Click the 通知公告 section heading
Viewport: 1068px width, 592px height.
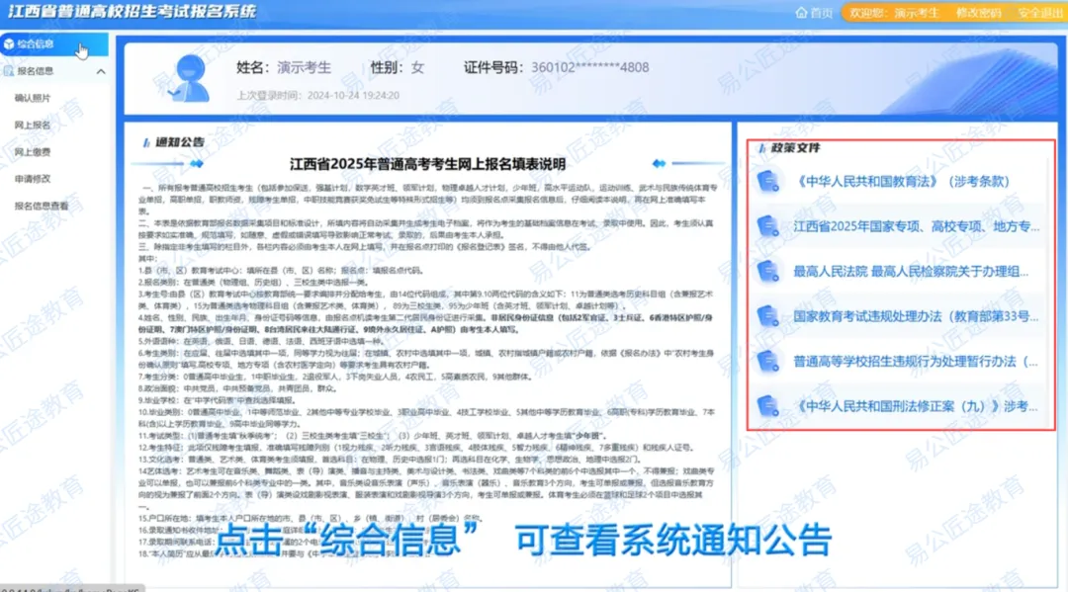tap(179, 142)
